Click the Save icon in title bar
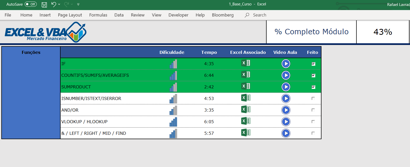The image size is (410, 167). point(44,4)
